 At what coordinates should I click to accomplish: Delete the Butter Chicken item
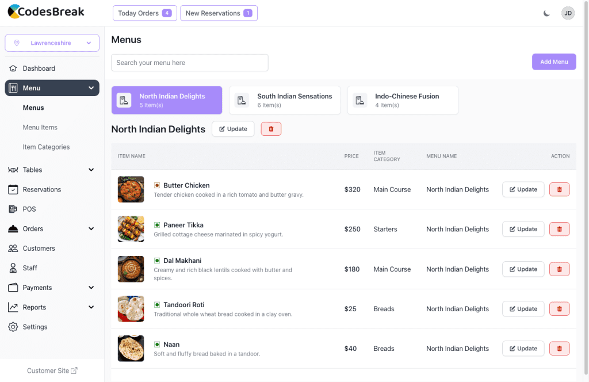point(559,189)
